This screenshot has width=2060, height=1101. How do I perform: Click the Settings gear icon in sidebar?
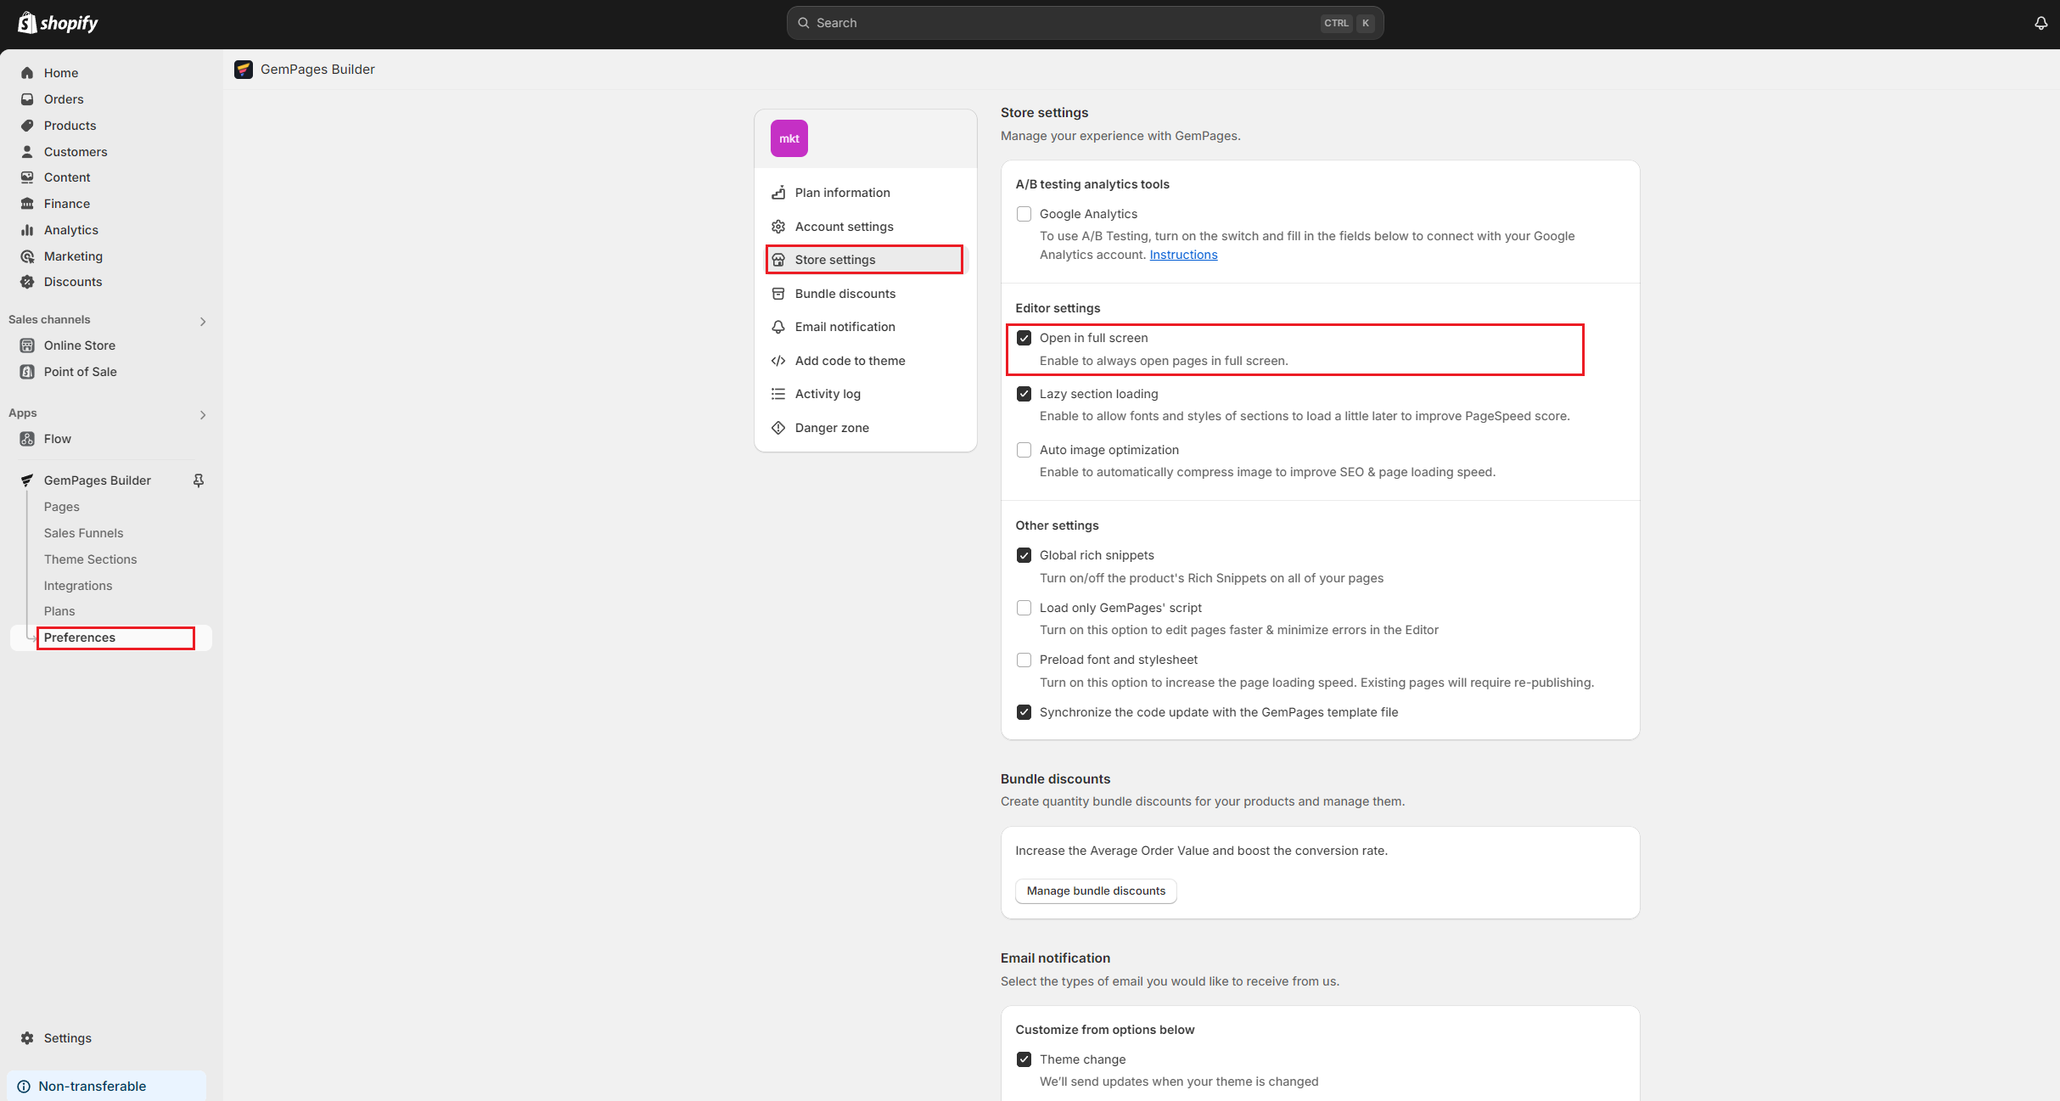[x=27, y=1038]
